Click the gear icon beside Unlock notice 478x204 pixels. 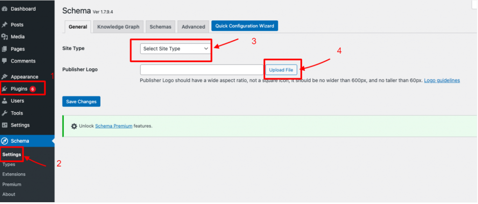point(74,126)
